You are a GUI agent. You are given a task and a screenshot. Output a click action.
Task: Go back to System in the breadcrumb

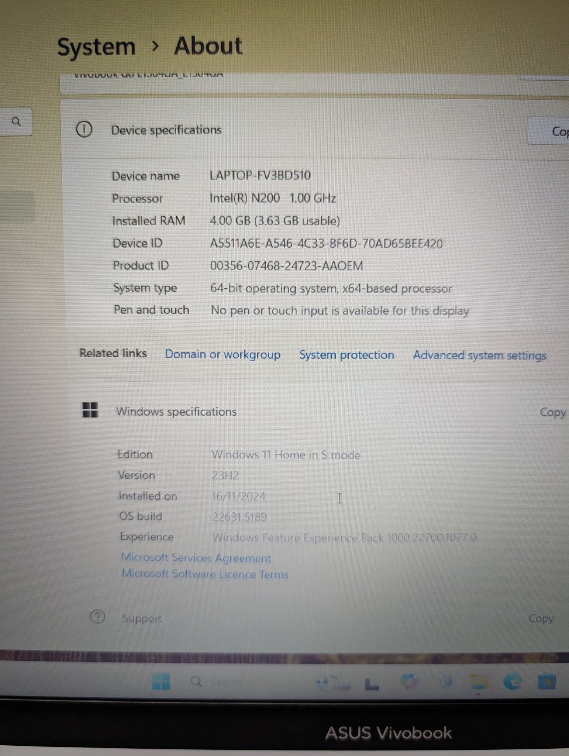96,47
